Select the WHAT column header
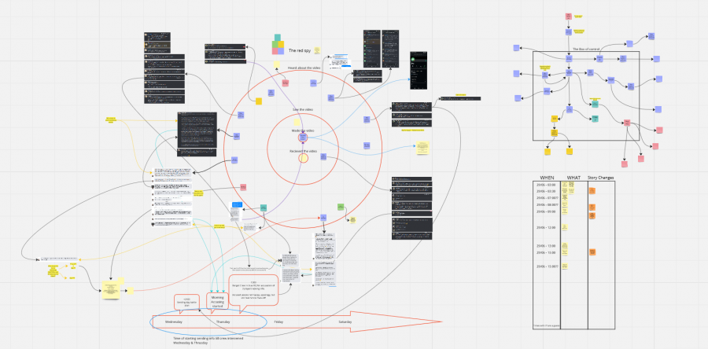708x349 pixels. click(573, 177)
